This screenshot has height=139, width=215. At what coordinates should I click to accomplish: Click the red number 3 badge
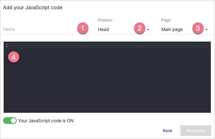[198, 28]
